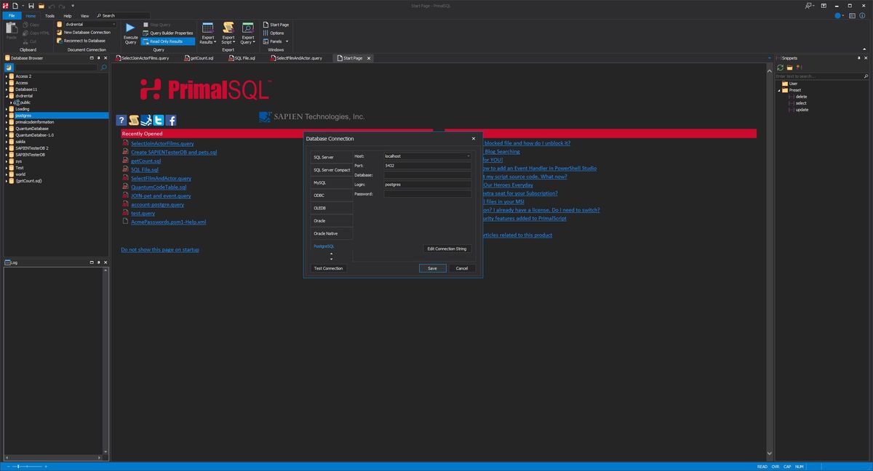Click the blue help question mark icon
This screenshot has height=471, width=873.
pos(121,121)
